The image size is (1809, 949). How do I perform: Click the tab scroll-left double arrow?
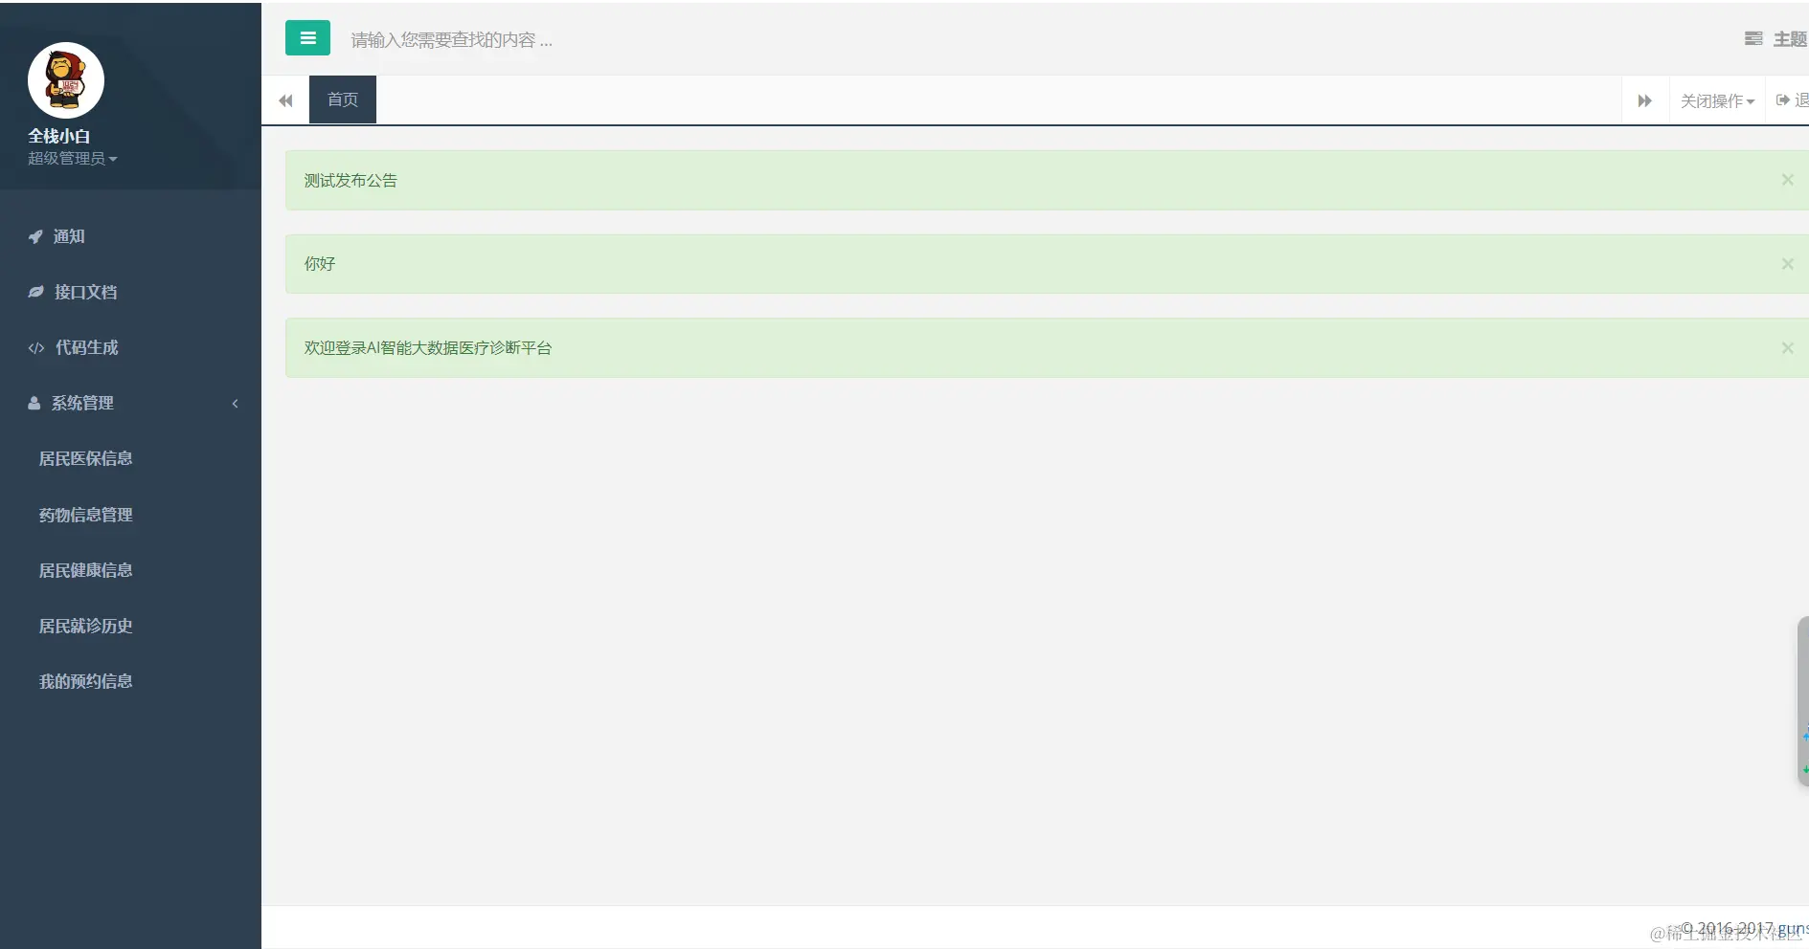click(285, 100)
